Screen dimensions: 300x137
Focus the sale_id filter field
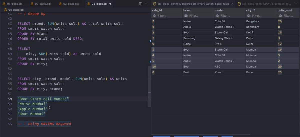[167, 16]
